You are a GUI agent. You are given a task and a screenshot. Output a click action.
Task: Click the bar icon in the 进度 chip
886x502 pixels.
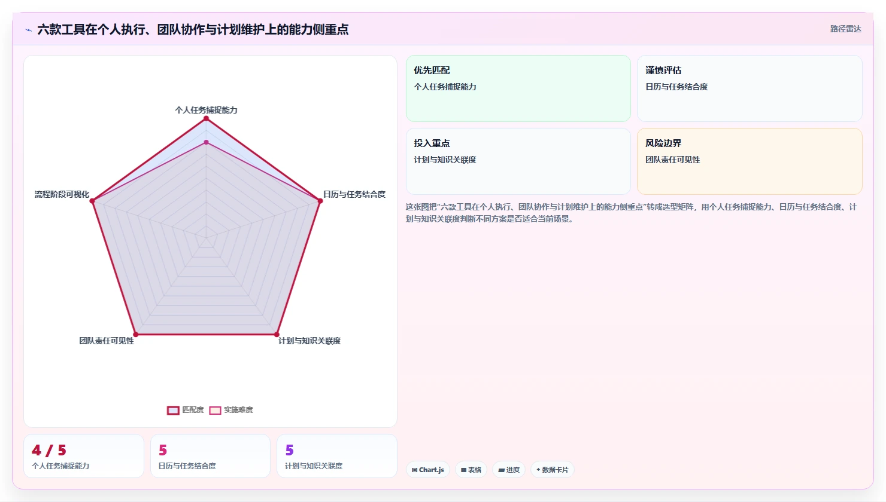point(501,470)
